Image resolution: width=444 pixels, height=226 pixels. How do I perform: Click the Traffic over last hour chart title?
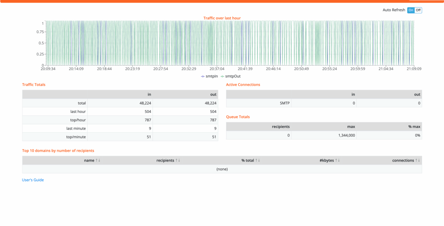point(222,18)
